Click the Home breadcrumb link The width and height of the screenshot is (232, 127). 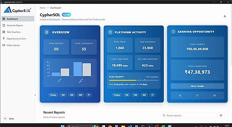[x=43, y=8]
